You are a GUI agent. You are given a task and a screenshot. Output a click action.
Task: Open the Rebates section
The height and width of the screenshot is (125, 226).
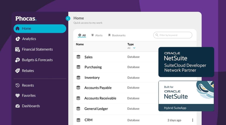coord(28,71)
